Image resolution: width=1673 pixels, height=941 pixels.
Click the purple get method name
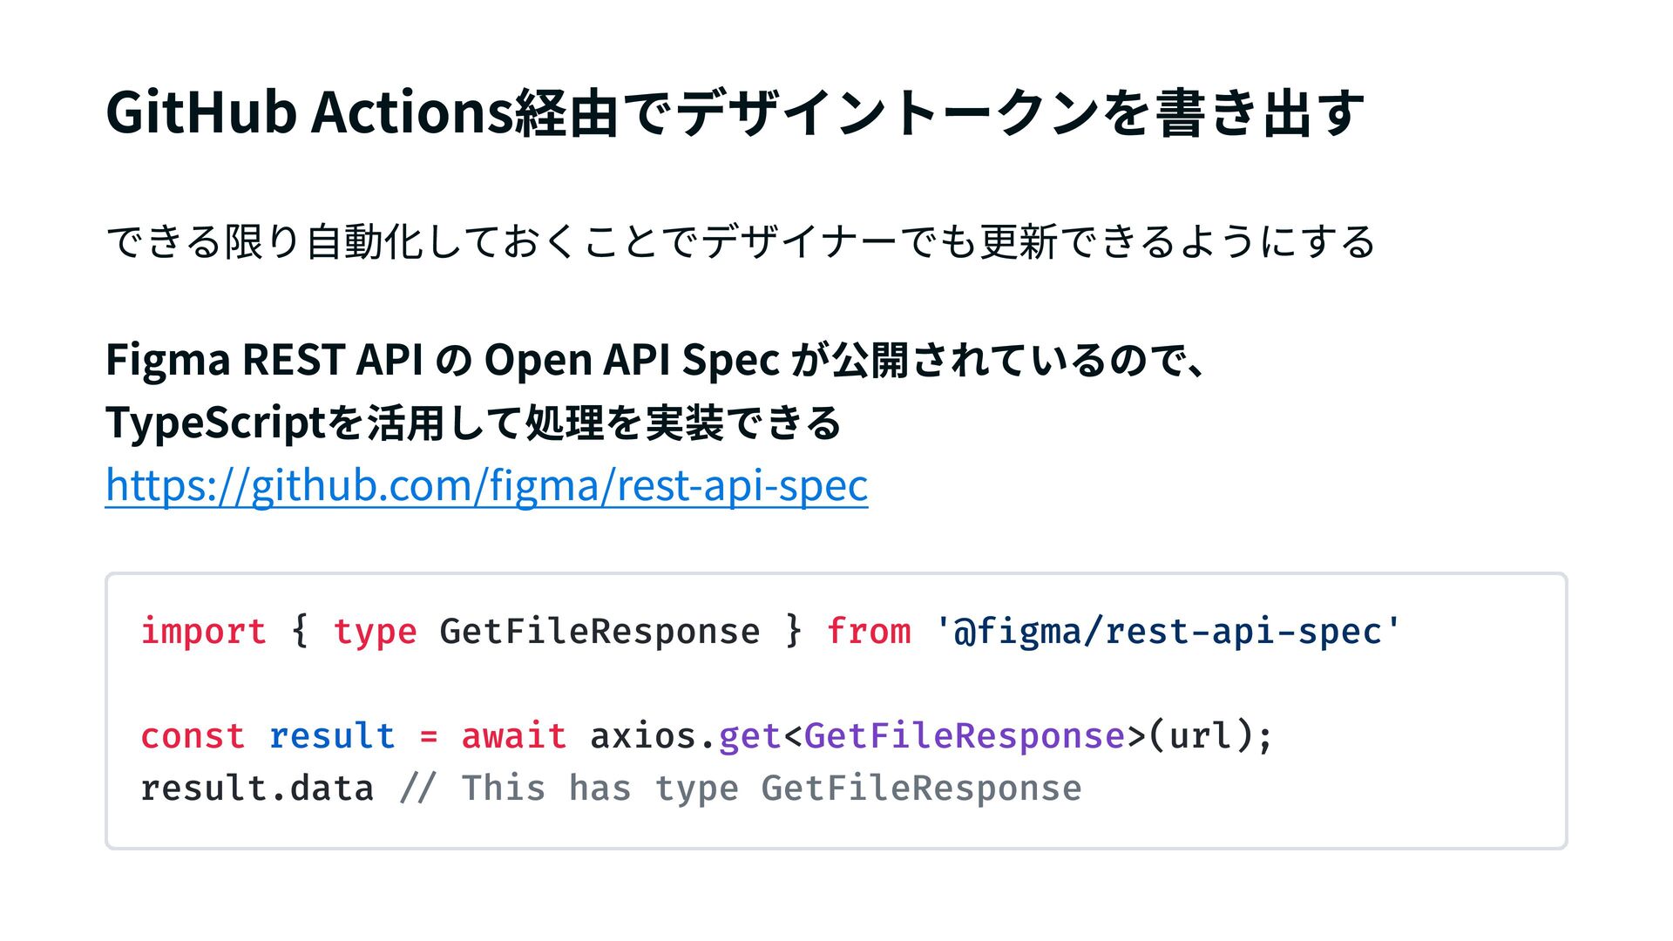point(749,736)
